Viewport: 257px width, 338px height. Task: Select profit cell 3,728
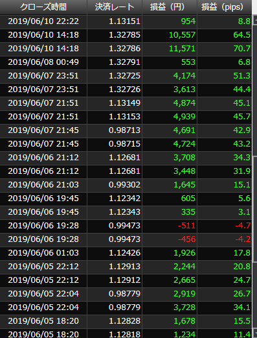click(x=170, y=308)
